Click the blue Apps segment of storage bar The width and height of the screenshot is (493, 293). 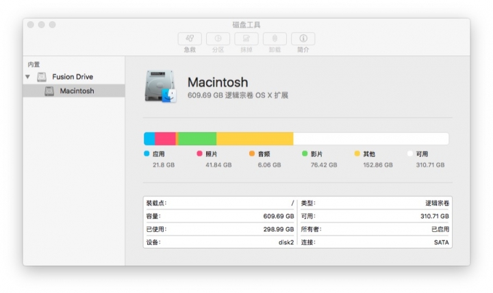click(149, 139)
